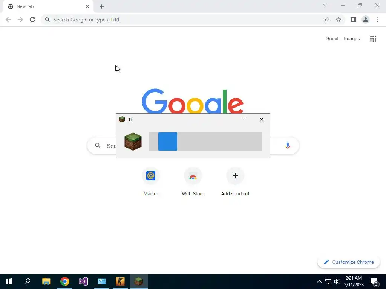Click the grass block icon in TL window

pyautogui.click(x=133, y=141)
